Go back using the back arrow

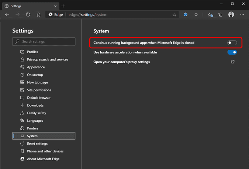[7, 15]
